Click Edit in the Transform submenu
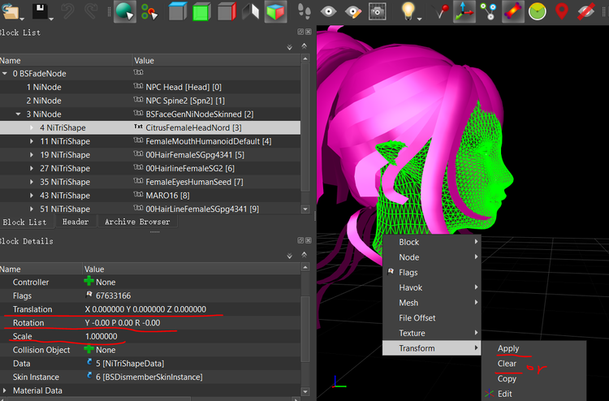The height and width of the screenshot is (401, 609). [533, 394]
